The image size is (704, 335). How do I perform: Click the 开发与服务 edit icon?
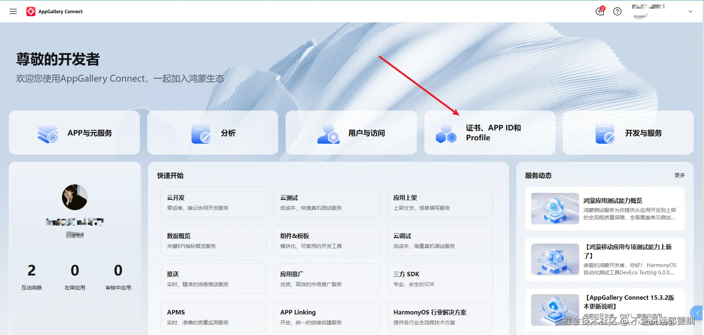(605, 134)
